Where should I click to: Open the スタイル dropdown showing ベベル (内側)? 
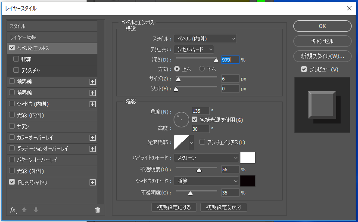click(x=205, y=39)
